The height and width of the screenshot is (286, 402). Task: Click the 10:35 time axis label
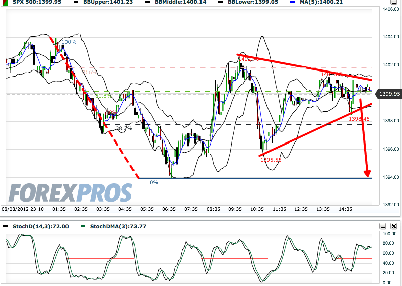(257, 209)
